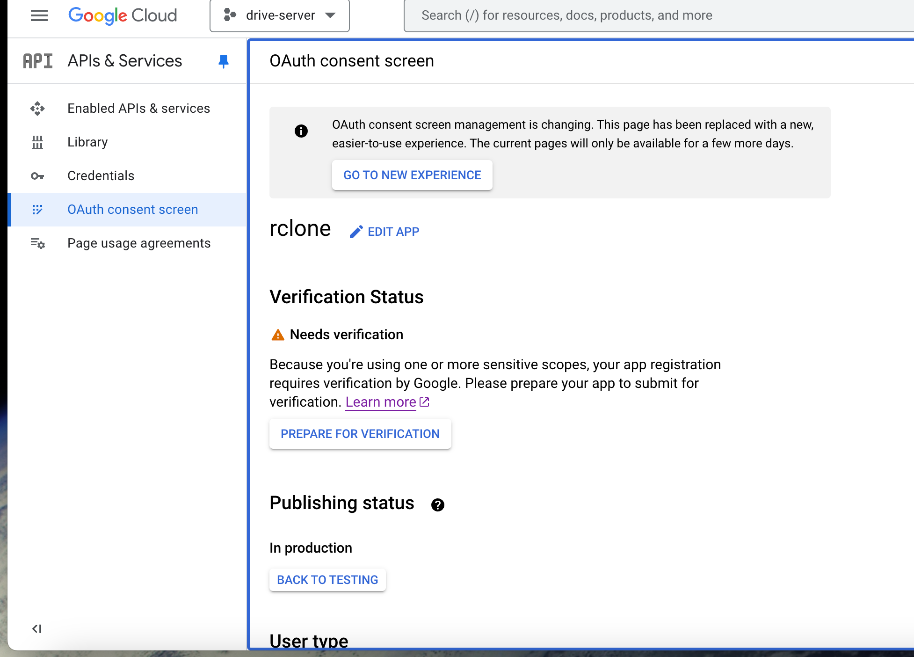Screen dimensions: 914x657
Task: Click the Library grid icon
Action: coord(37,142)
